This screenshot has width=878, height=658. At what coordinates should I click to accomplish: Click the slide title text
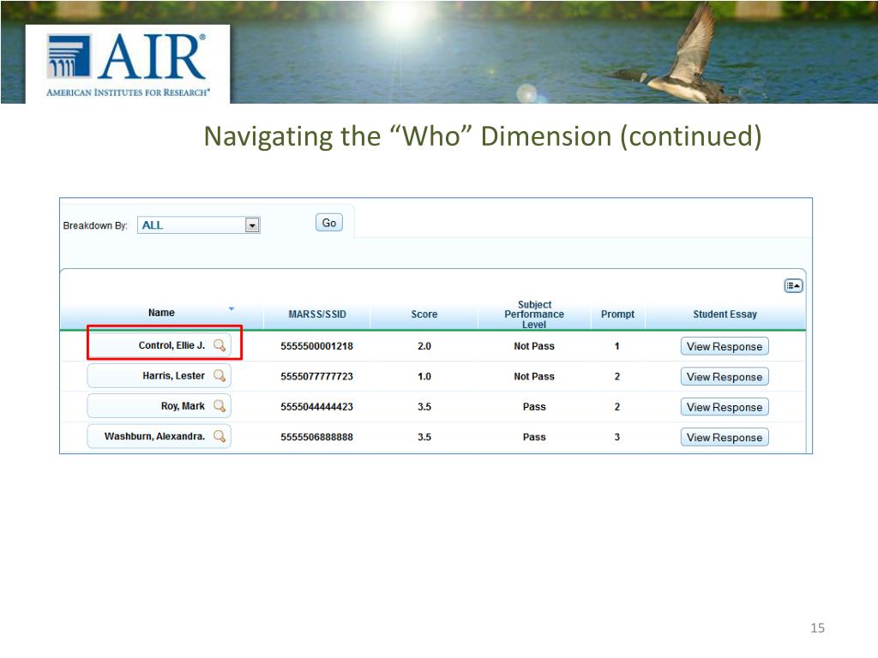(x=483, y=136)
